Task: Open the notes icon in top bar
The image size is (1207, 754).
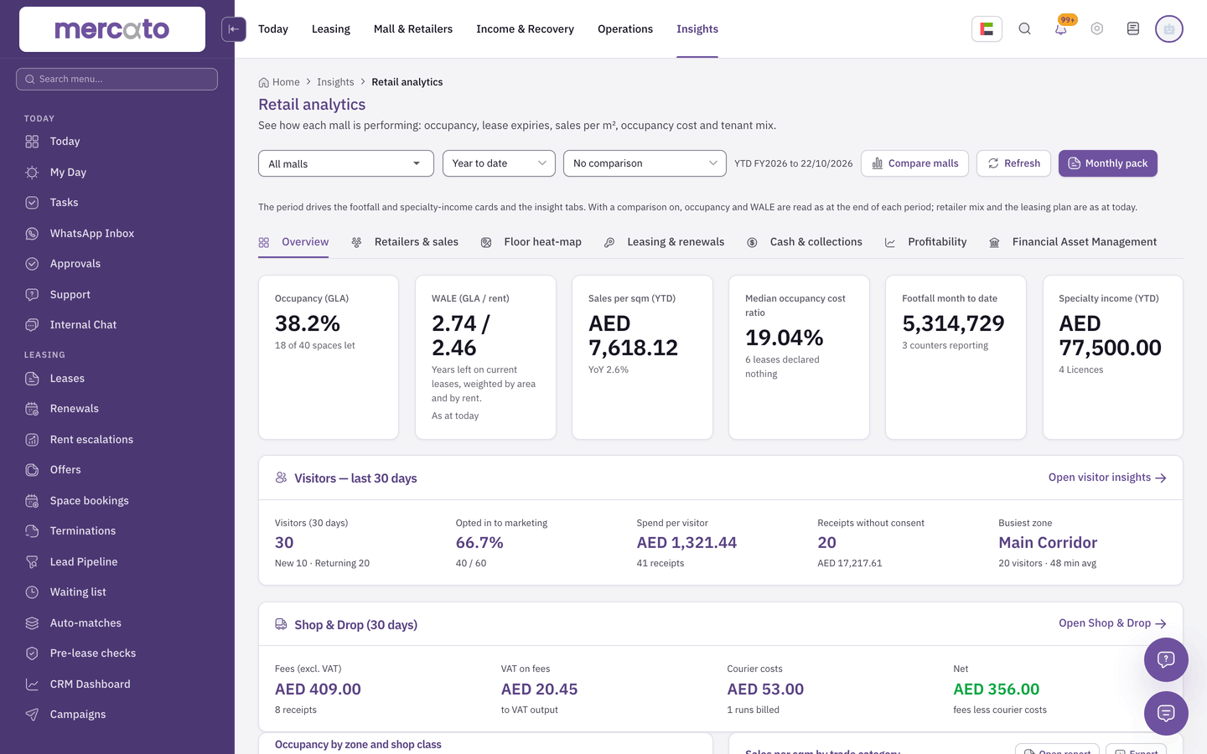Action: (x=1133, y=29)
